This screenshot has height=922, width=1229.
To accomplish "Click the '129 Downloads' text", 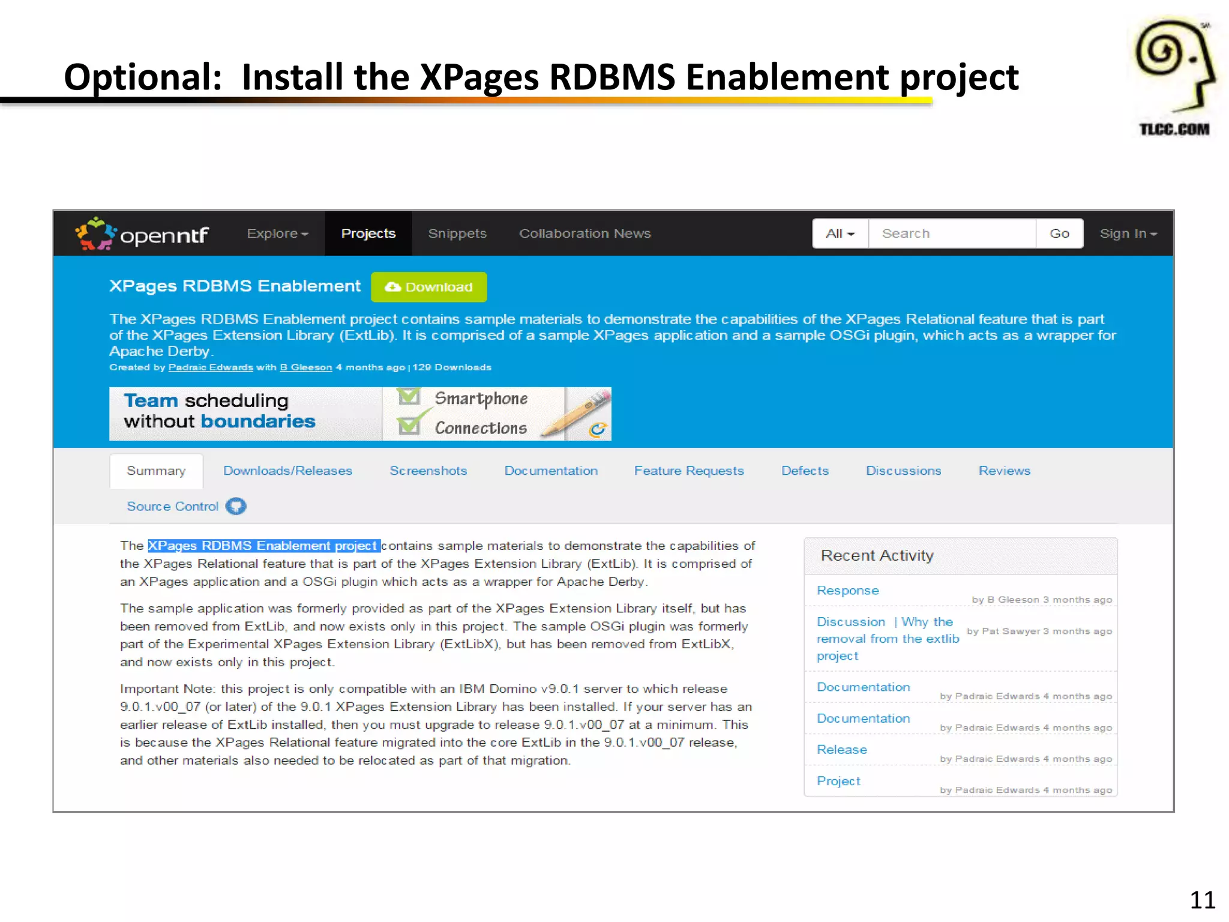I will [452, 367].
